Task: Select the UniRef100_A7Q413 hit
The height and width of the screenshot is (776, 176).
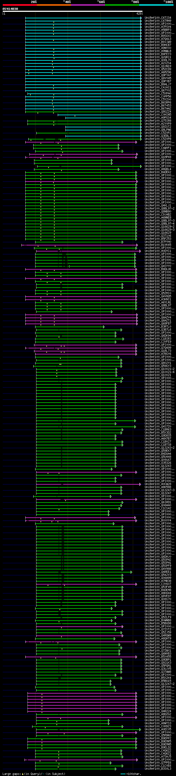Action: (x=158, y=39)
